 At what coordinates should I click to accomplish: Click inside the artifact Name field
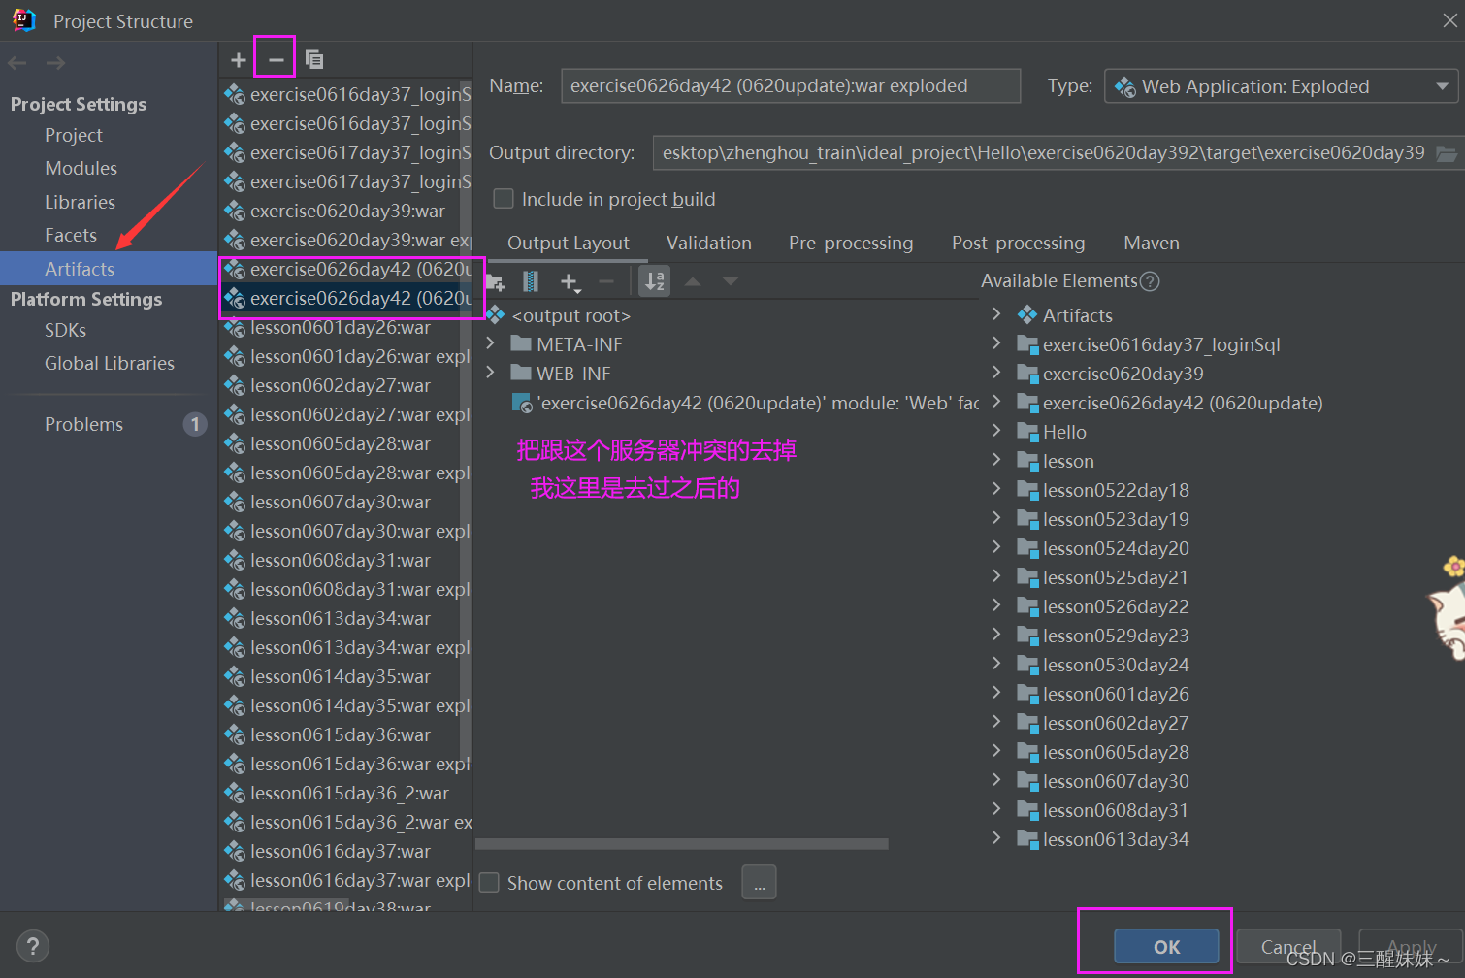click(791, 86)
